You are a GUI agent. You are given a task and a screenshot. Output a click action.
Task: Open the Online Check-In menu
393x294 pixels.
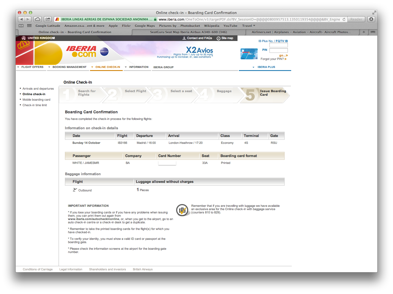pos(106,67)
